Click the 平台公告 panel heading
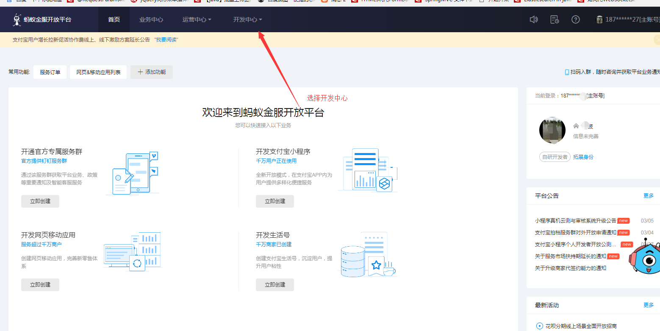 547,196
